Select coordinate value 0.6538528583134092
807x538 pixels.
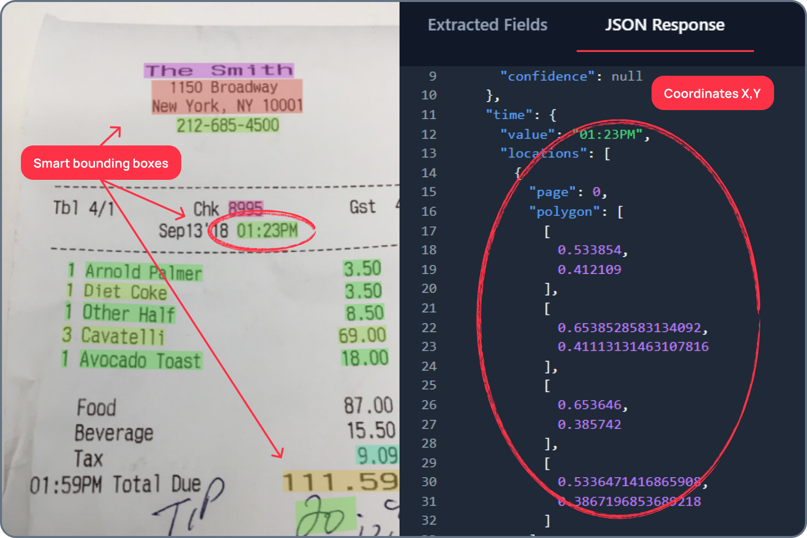(630, 328)
